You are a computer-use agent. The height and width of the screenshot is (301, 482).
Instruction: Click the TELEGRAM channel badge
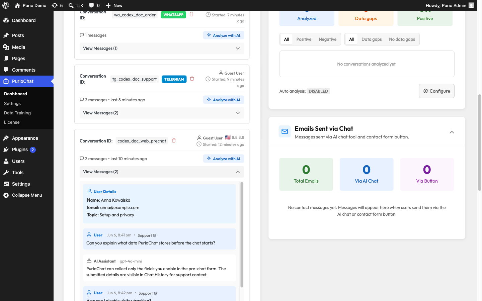coord(174,79)
